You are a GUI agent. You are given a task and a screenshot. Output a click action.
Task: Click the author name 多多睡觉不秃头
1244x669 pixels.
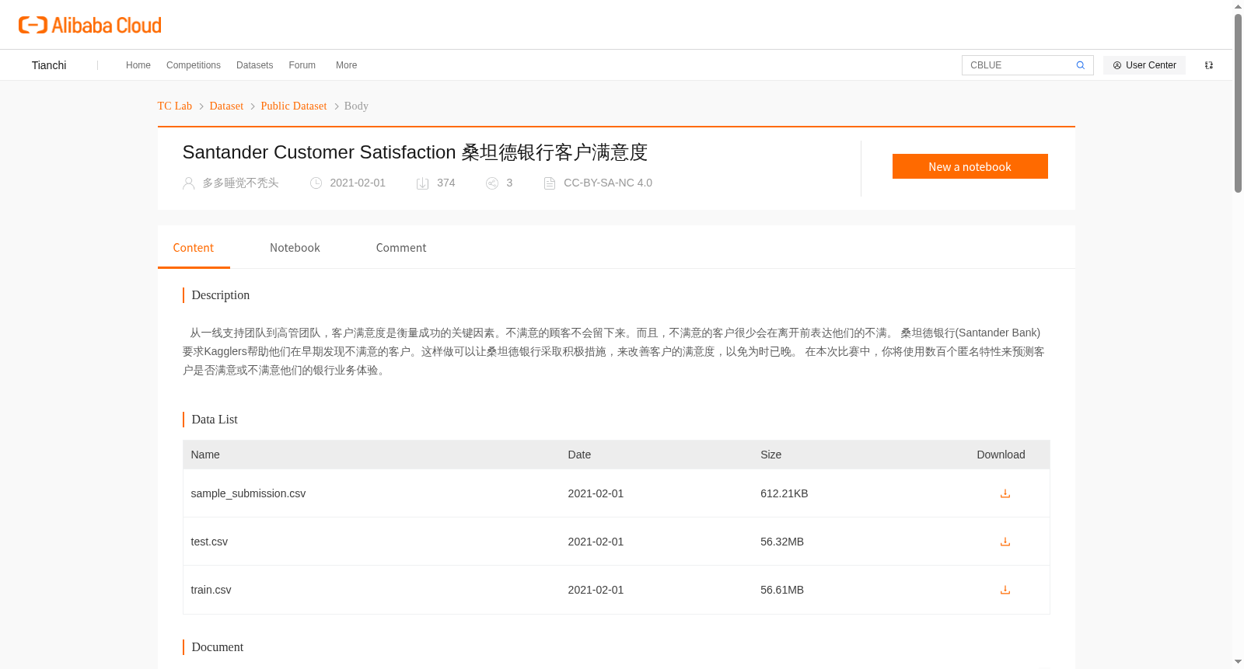(x=240, y=183)
